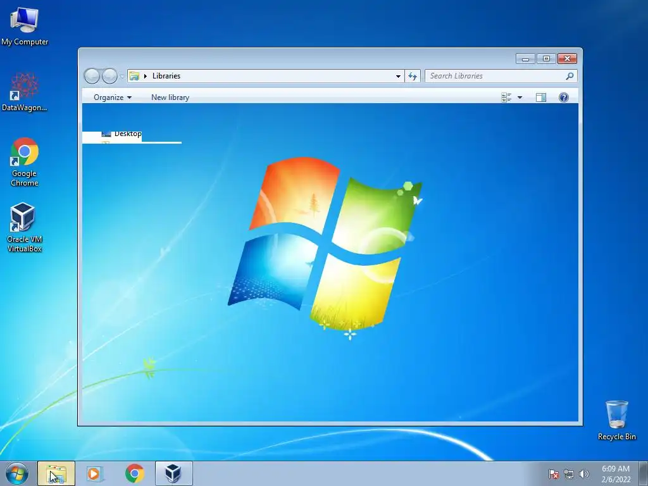Click New library button
The image size is (648, 486).
coord(170,97)
